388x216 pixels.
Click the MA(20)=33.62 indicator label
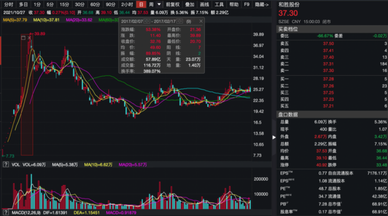tap(79, 20)
